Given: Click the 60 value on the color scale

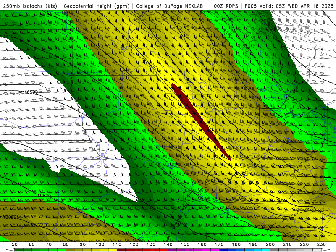Looking at the screenshot, I should (x=31, y=244).
